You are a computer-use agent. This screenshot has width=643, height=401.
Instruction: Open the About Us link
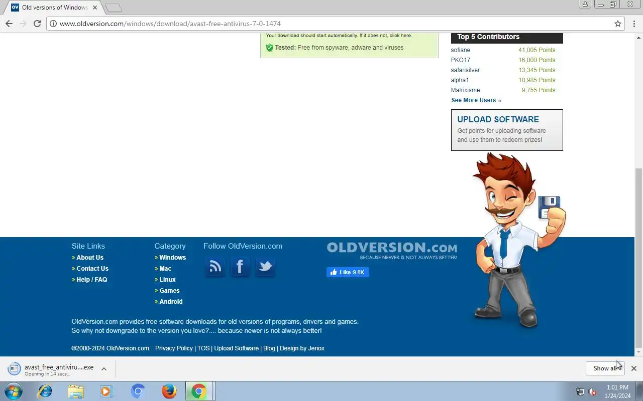pyautogui.click(x=90, y=258)
